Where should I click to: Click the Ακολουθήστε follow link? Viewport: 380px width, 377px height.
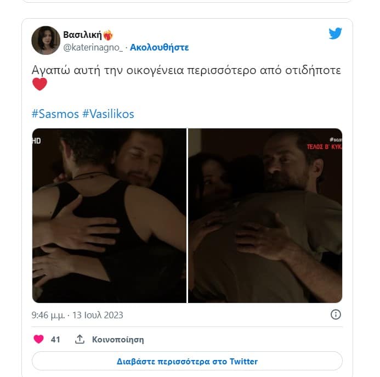[159, 48]
